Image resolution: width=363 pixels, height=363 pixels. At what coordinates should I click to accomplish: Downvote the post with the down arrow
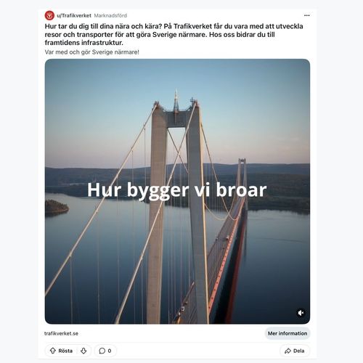point(83,351)
